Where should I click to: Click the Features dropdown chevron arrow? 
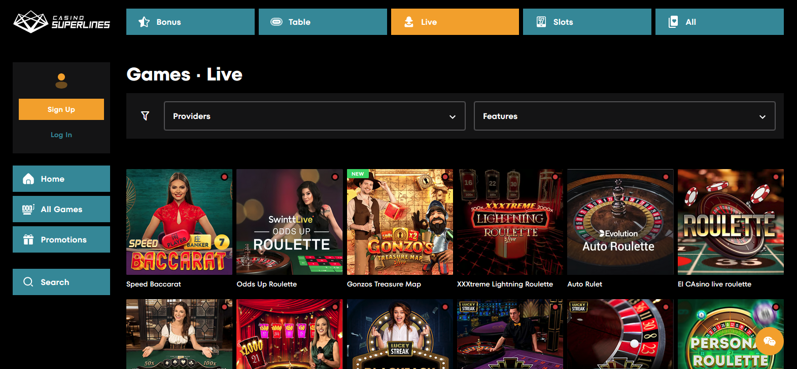[x=763, y=117]
